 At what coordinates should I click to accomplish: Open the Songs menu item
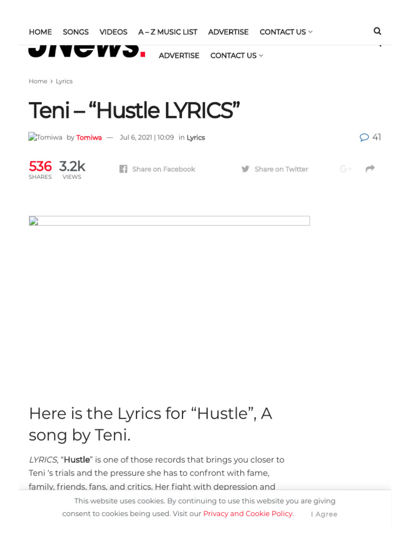click(76, 32)
